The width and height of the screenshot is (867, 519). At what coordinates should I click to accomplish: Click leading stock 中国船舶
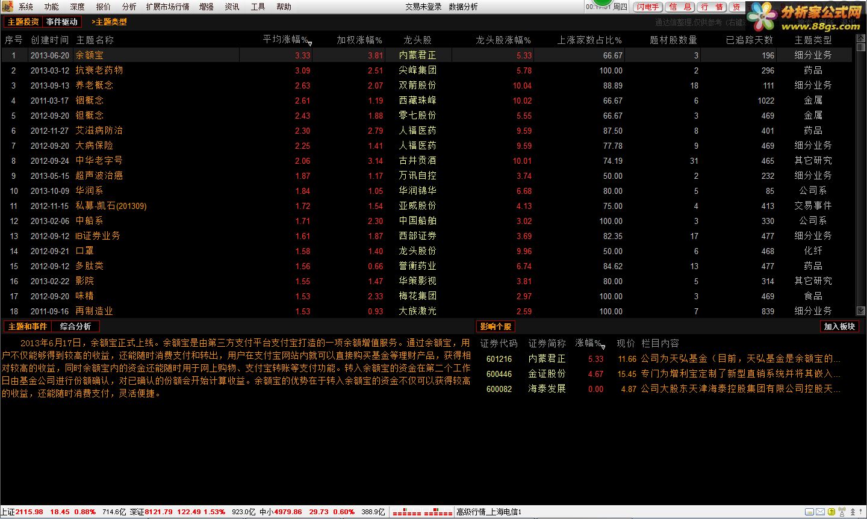click(x=417, y=220)
